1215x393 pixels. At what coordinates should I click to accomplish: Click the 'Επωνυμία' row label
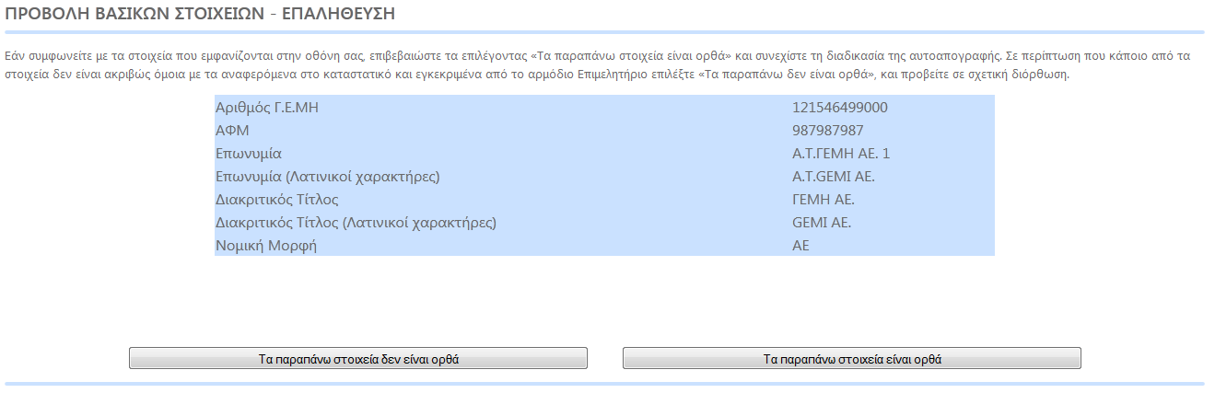[249, 154]
